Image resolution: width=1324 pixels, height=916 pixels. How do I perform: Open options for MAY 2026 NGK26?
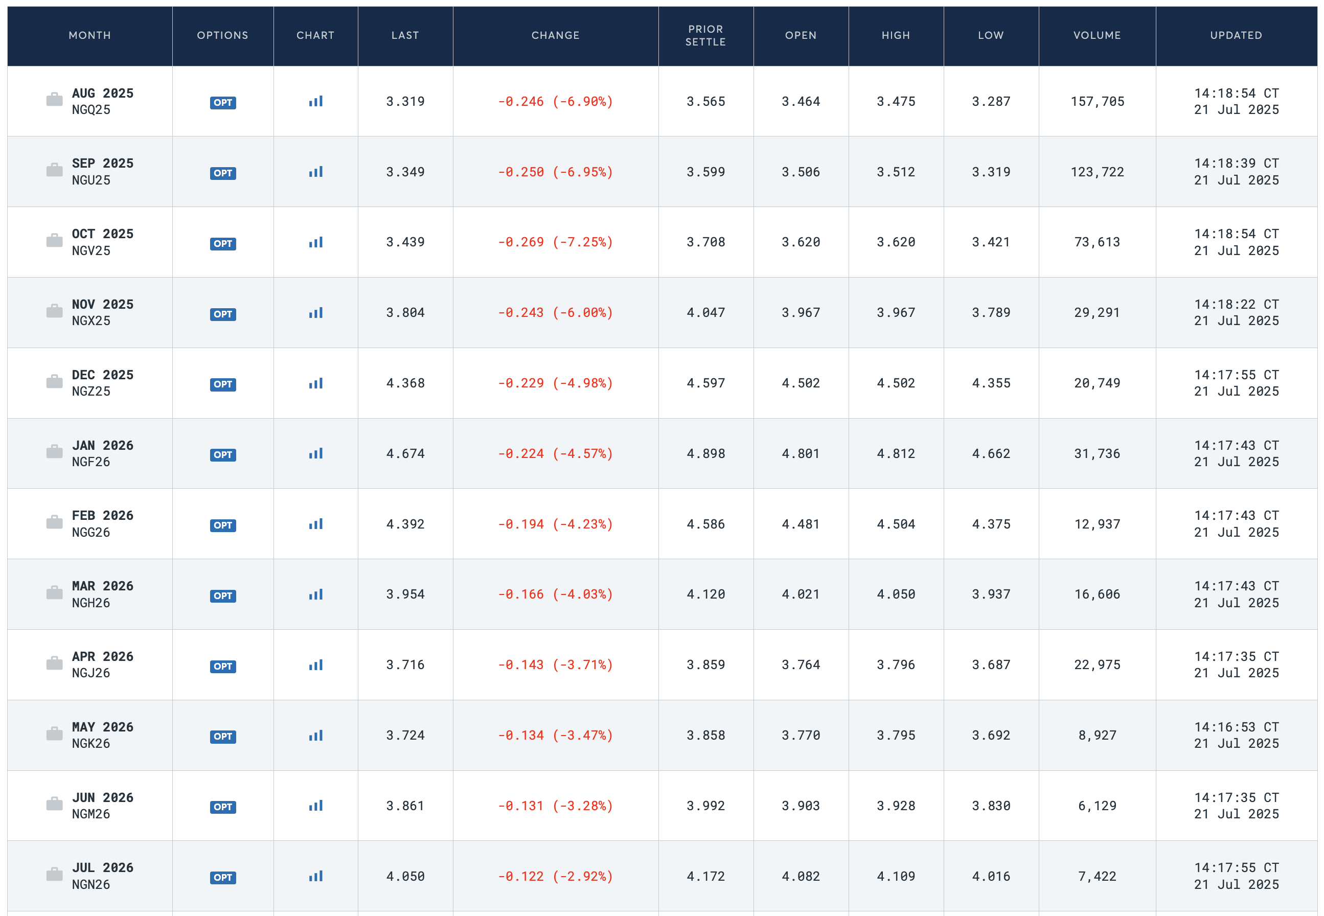223,737
